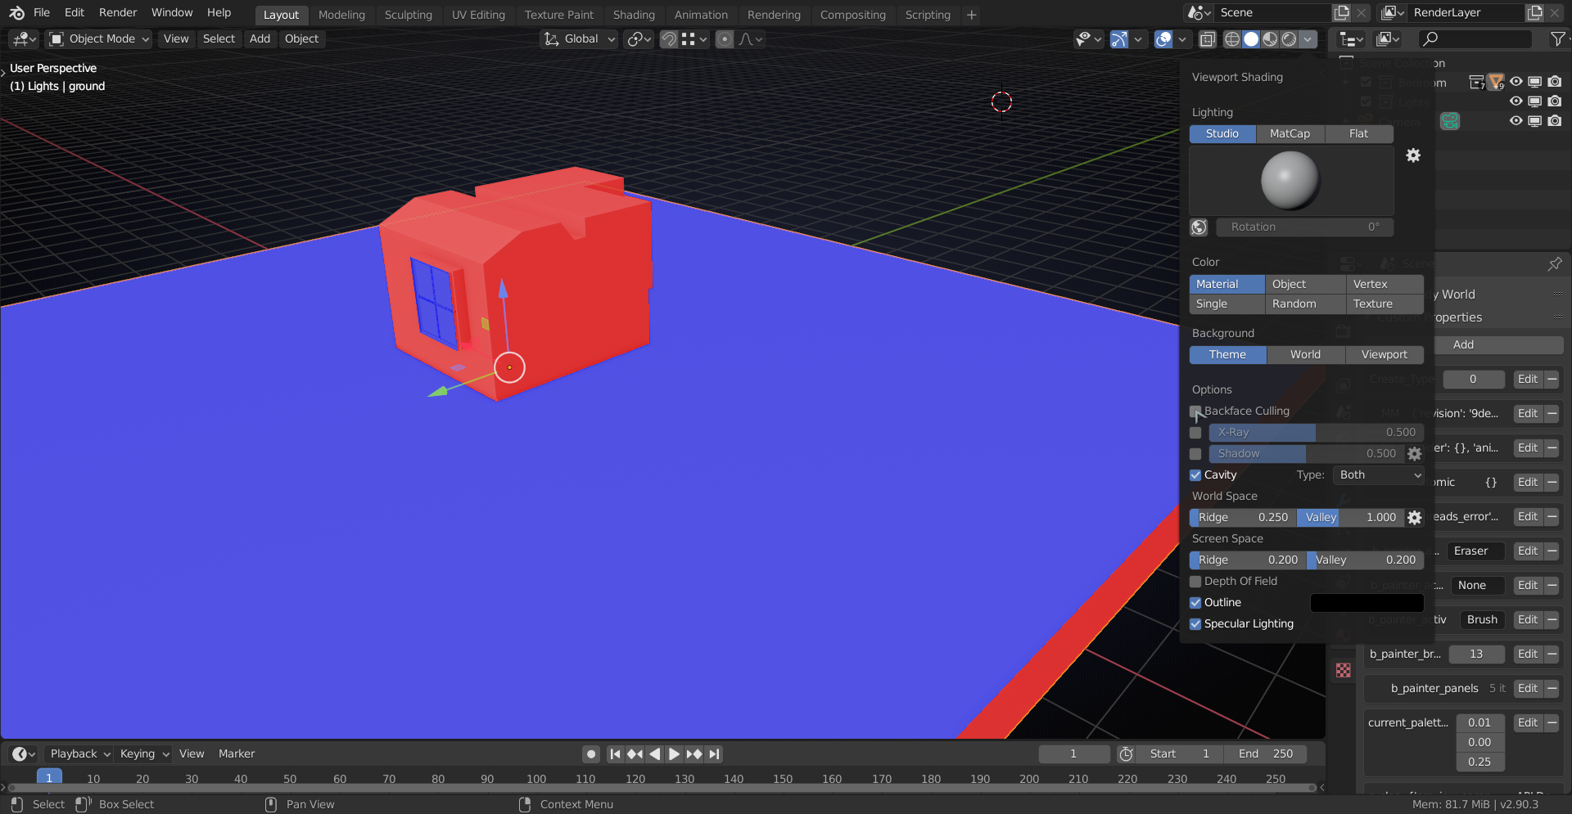Open shadow settings gear icon

(1415, 454)
